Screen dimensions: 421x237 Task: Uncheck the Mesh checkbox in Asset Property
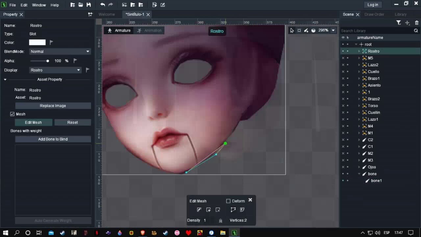(x=12, y=114)
